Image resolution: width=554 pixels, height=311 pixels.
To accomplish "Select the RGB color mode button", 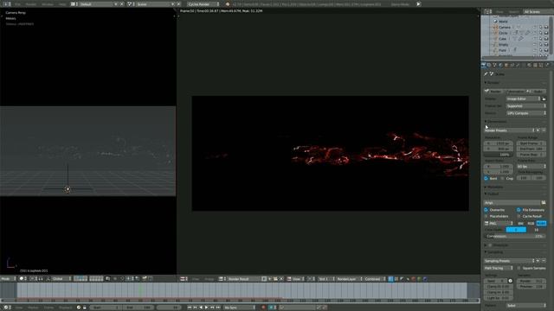I will tap(531, 223).
